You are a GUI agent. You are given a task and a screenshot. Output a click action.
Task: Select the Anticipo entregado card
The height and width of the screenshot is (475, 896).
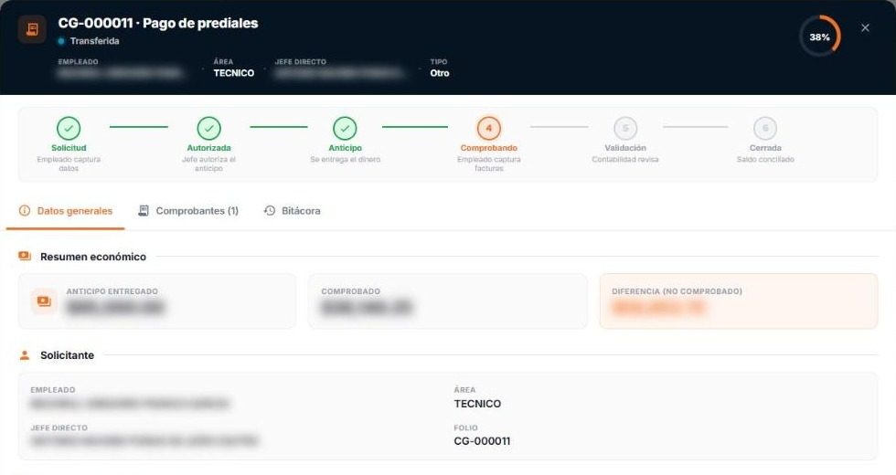[157, 301]
